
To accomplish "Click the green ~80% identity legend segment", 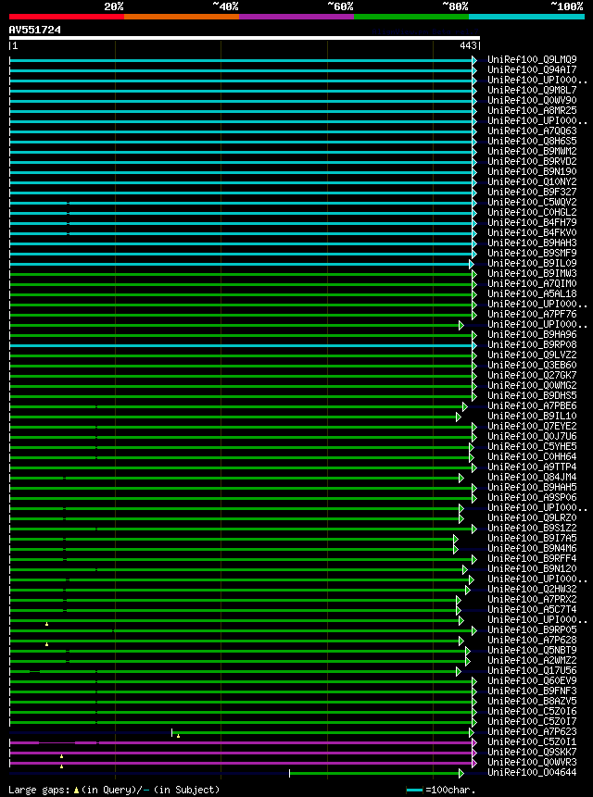I will click(411, 17).
